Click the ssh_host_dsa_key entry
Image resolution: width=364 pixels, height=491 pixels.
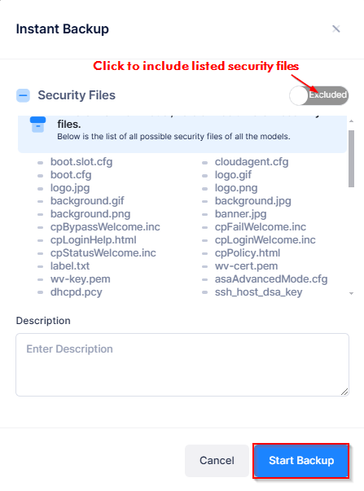(258, 292)
